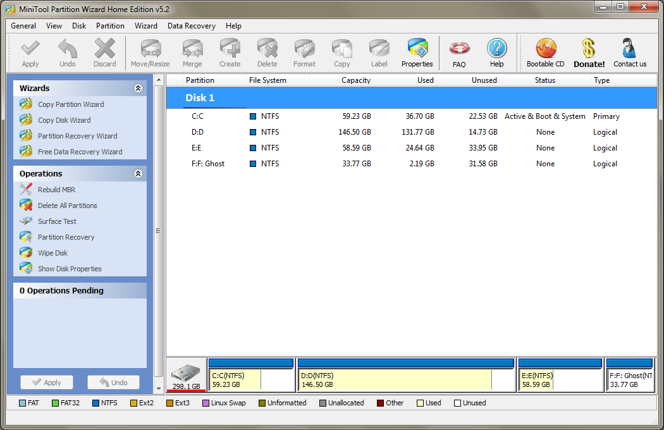This screenshot has width=664, height=430.
Task: Open the Wizard menu
Action: [146, 26]
